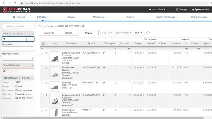Screen dimensions: 212x119
Task: Open the Статус dropdown
Action: click(107, 33)
